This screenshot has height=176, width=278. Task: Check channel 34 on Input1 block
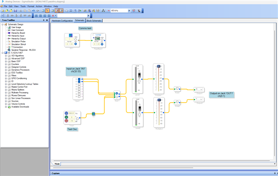click(79, 84)
